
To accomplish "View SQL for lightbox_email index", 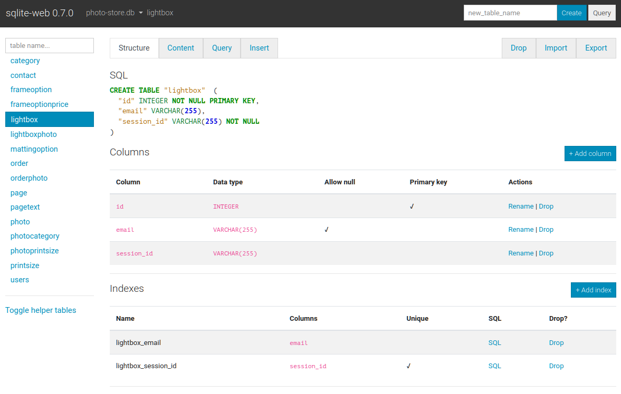I will pos(494,343).
